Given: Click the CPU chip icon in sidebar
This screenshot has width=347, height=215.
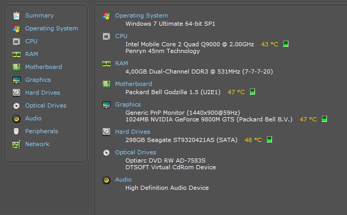Looking at the screenshot, I should point(16,42).
